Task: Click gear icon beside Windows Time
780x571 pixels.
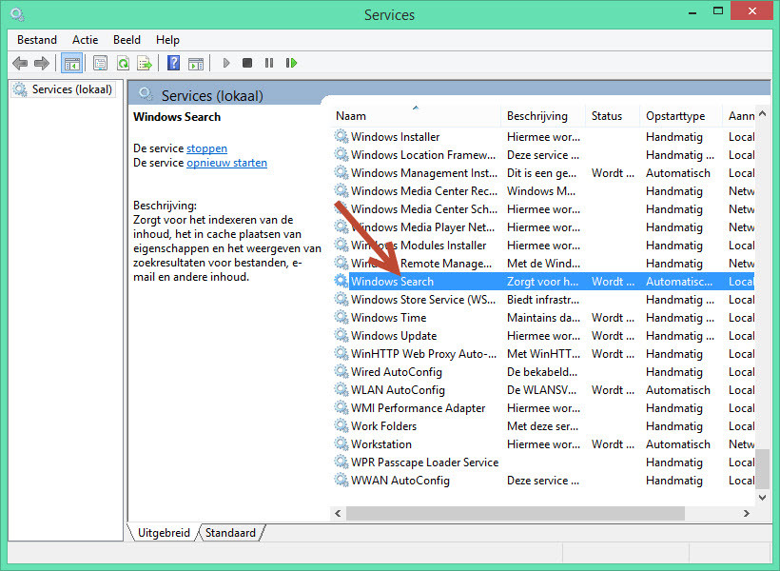Action: (341, 317)
